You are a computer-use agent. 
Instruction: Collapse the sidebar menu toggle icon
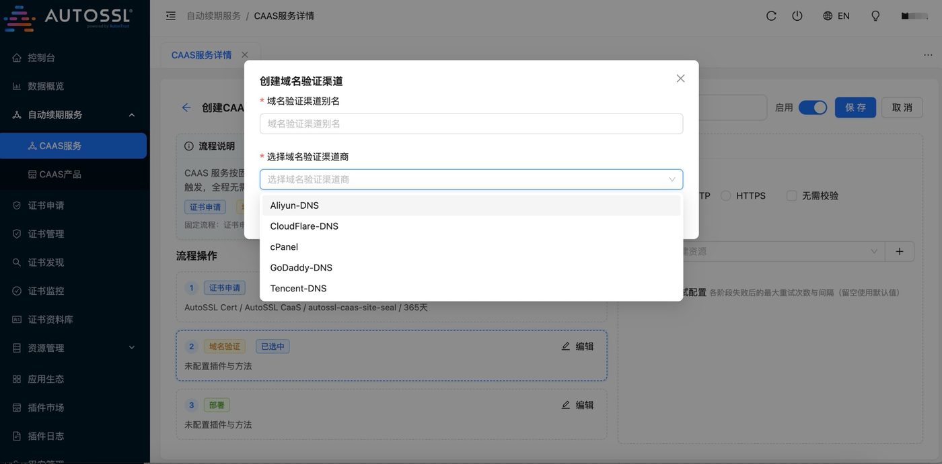(171, 15)
